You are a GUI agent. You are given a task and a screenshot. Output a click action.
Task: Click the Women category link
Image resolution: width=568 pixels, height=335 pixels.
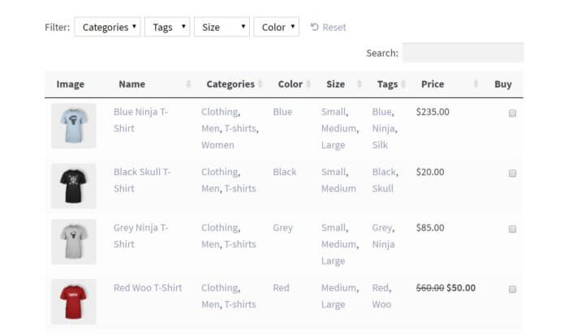(217, 145)
